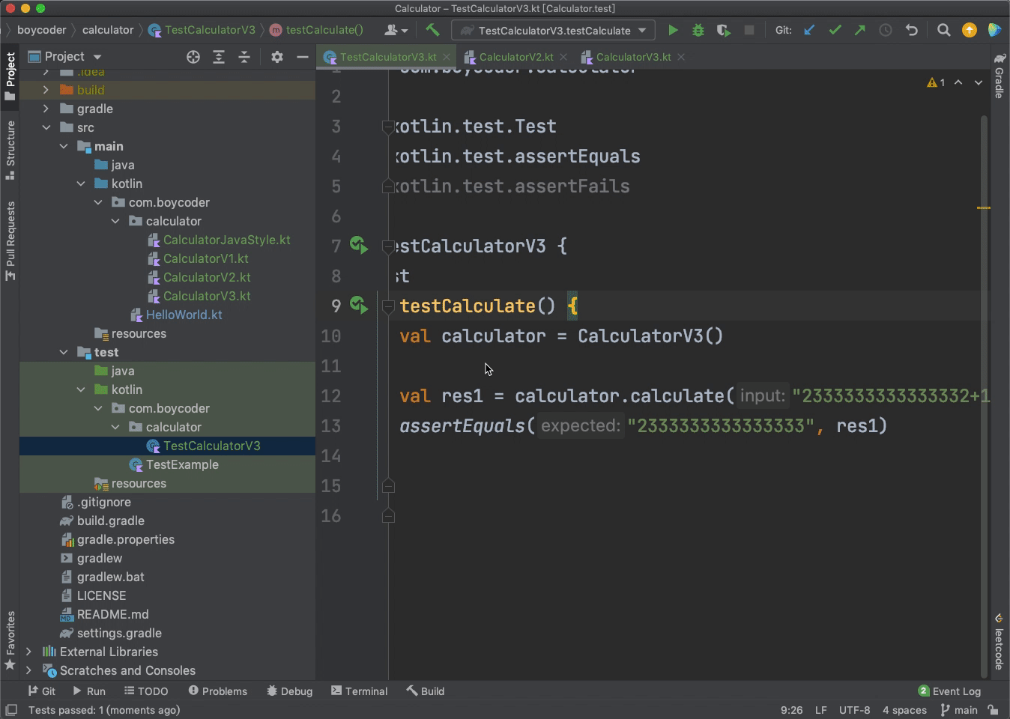
Task: Open the Terminal tool window
Action: click(359, 691)
